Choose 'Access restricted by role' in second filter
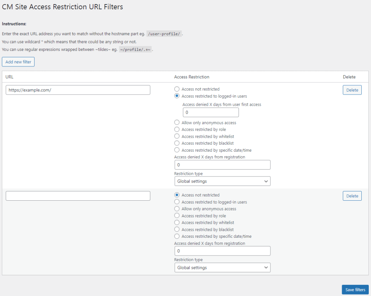 (177, 216)
